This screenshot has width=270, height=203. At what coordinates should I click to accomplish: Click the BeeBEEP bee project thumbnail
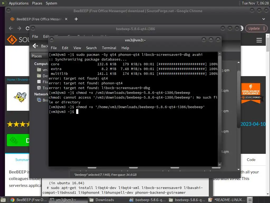pyautogui.click(x=18, y=97)
